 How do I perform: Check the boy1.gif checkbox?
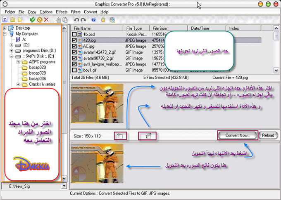click(x=74, y=70)
